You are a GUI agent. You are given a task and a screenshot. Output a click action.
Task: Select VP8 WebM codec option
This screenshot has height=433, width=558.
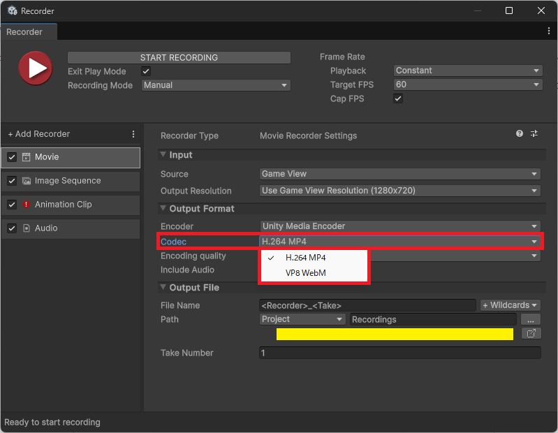tap(305, 273)
